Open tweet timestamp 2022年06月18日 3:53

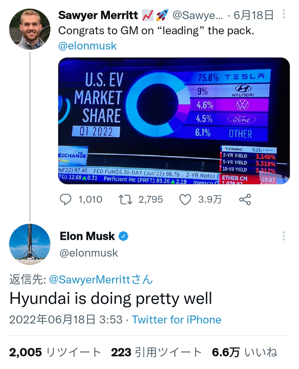66,320
